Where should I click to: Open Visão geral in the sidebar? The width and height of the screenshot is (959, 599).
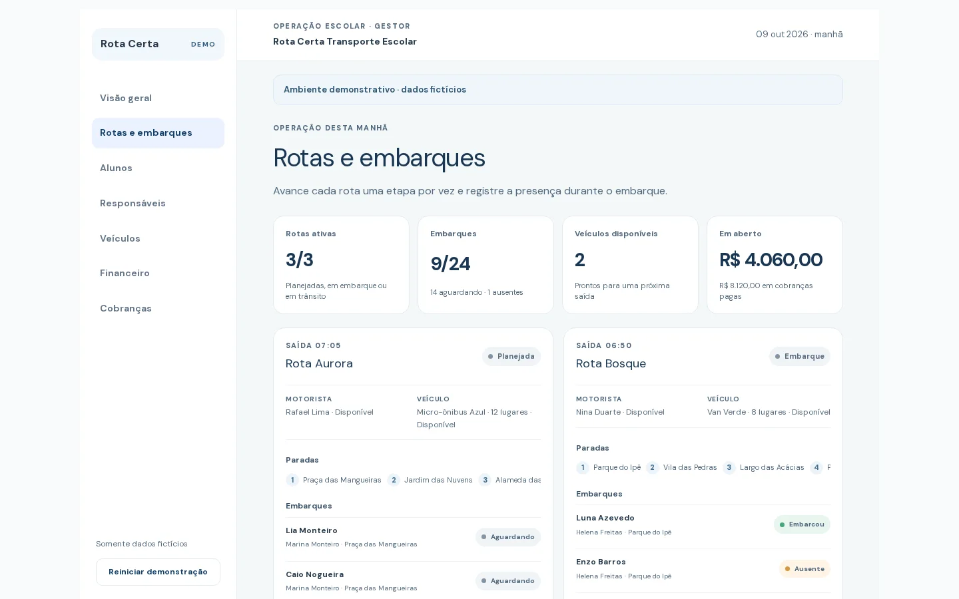point(158,98)
